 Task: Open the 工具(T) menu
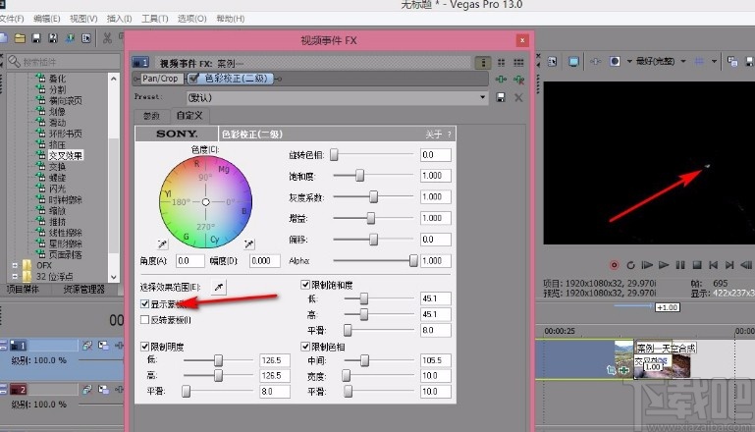coord(154,19)
